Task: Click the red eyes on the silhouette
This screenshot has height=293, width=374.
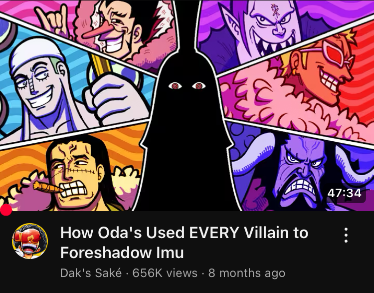Action: (187, 86)
